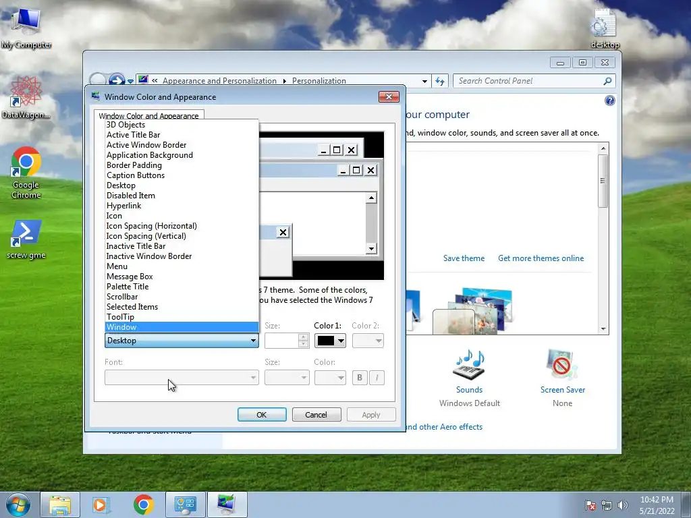
Task: Select Inactive Window Border entry
Action: pos(182,256)
